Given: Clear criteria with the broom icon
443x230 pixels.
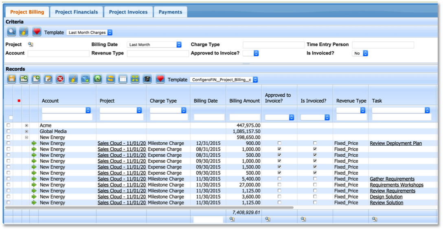Looking at the screenshot, I should 24,32.
